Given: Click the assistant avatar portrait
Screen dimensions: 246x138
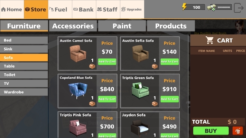Looking at the screenshot, I should 240,27.
